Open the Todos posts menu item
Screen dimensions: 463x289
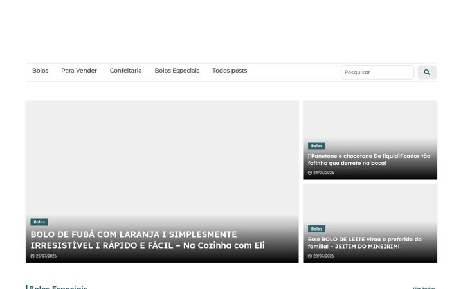point(230,71)
